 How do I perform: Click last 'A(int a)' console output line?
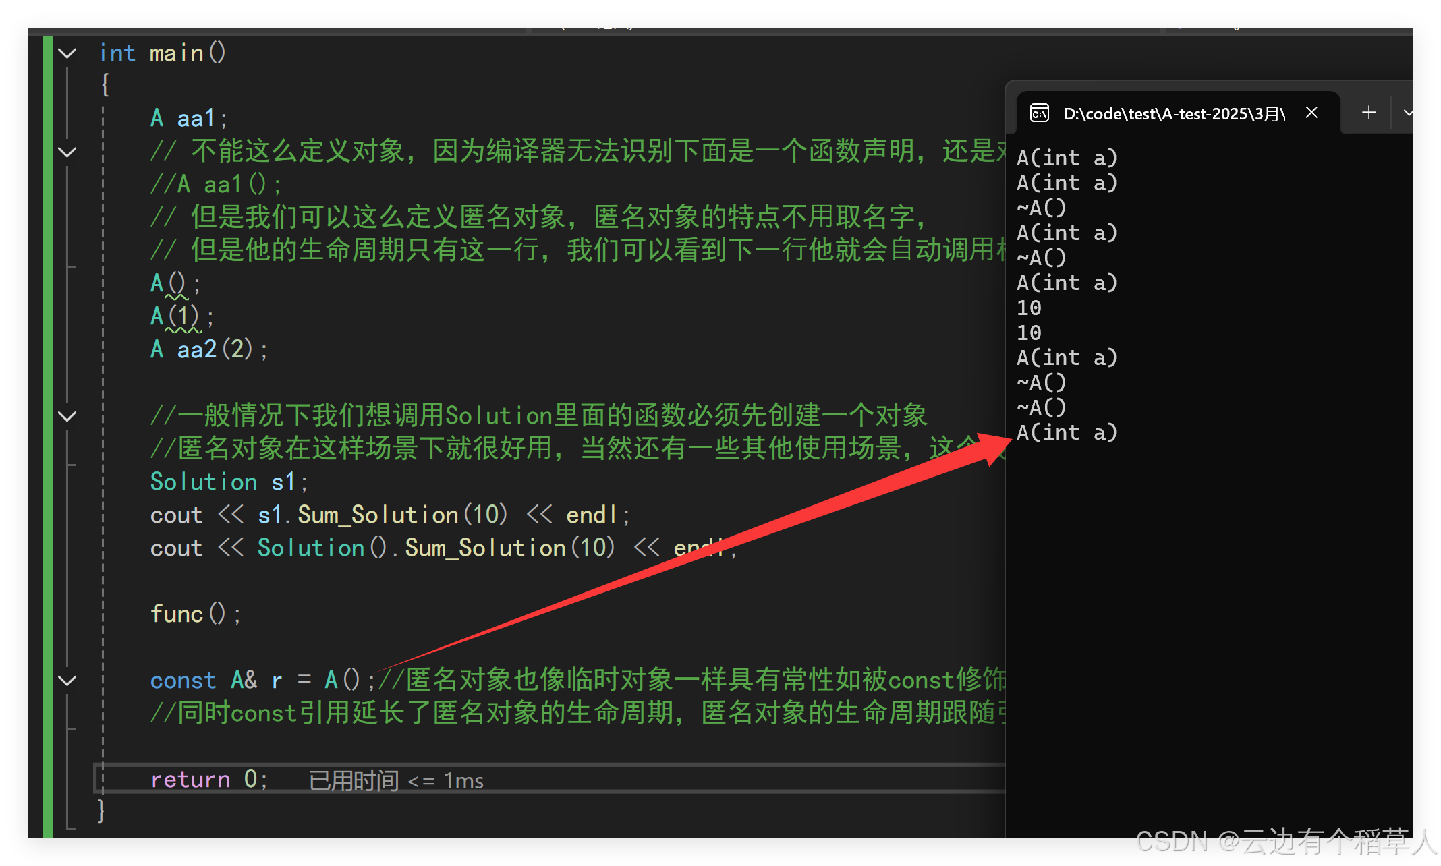(1067, 433)
